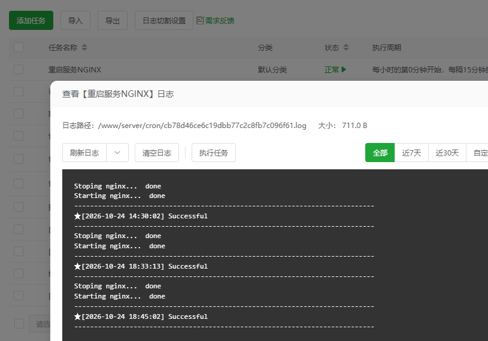Toggle the 正常 status play icon for 重启服务NGINX
This screenshot has height=341, width=488.
tap(344, 69)
